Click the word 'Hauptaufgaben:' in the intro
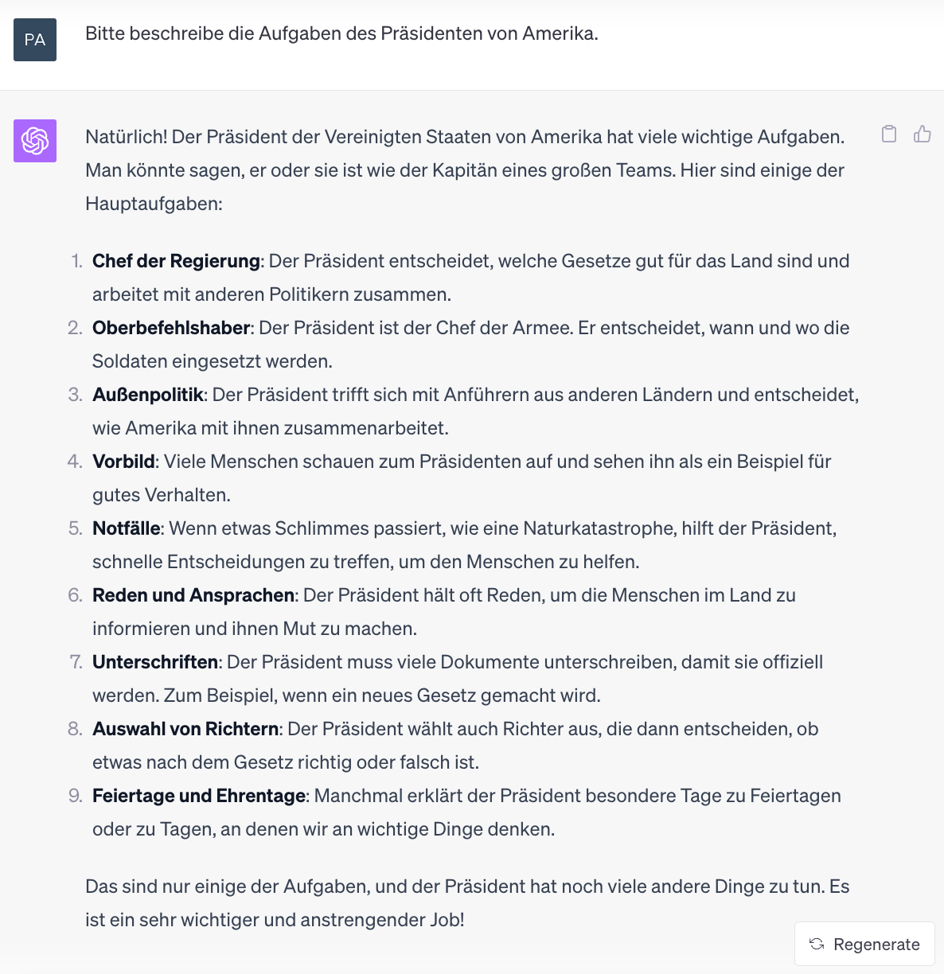The width and height of the screenshot is (944, 974). 154,204
